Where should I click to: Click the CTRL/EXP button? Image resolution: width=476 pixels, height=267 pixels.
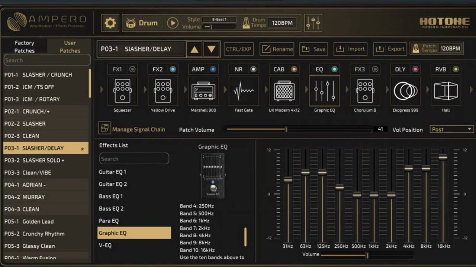click(239, 49)
